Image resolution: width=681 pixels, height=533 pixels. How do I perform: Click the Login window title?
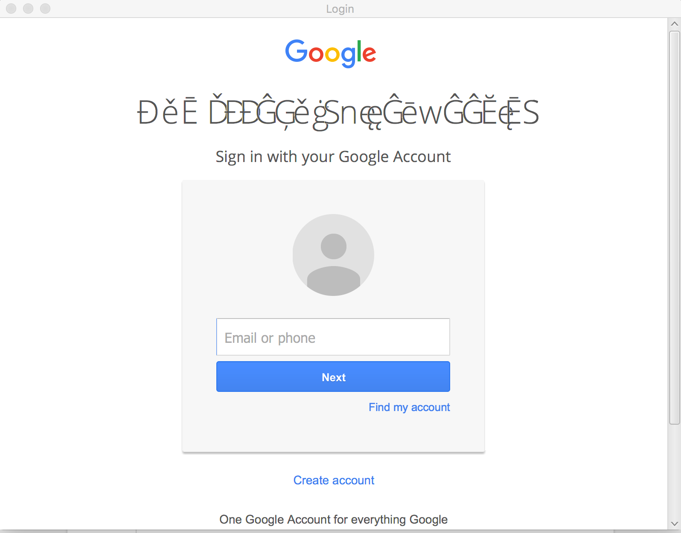[340, 9]
